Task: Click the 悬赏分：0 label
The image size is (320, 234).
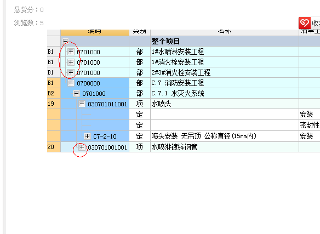Action: pos(29,10)
